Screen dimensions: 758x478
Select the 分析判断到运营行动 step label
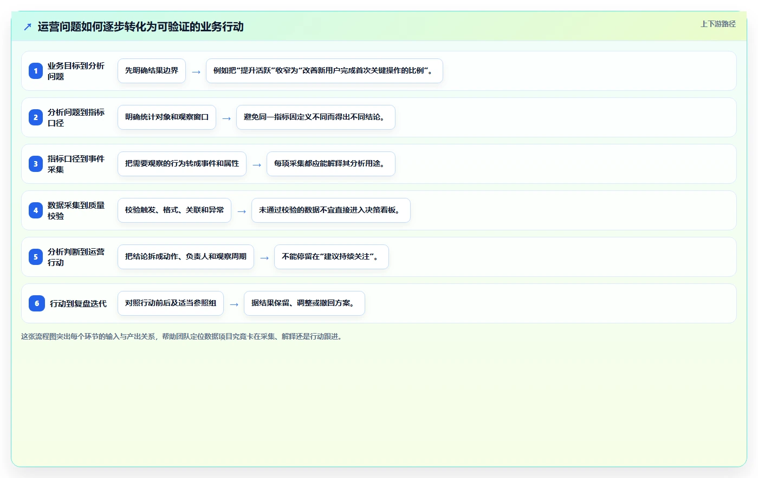[x=76, y=257]
